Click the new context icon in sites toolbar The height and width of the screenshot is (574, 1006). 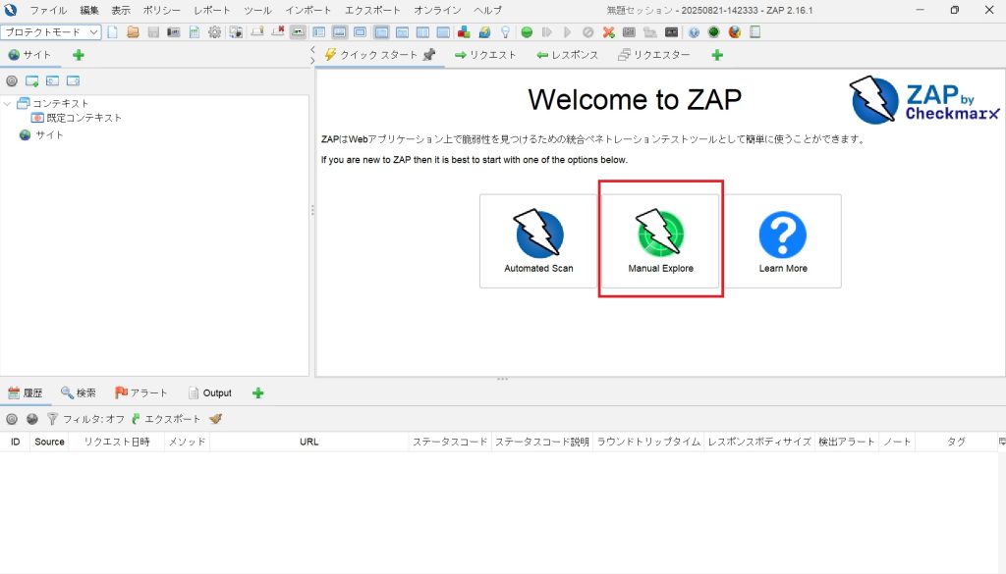pyautogui.click(x=32, y=80)
